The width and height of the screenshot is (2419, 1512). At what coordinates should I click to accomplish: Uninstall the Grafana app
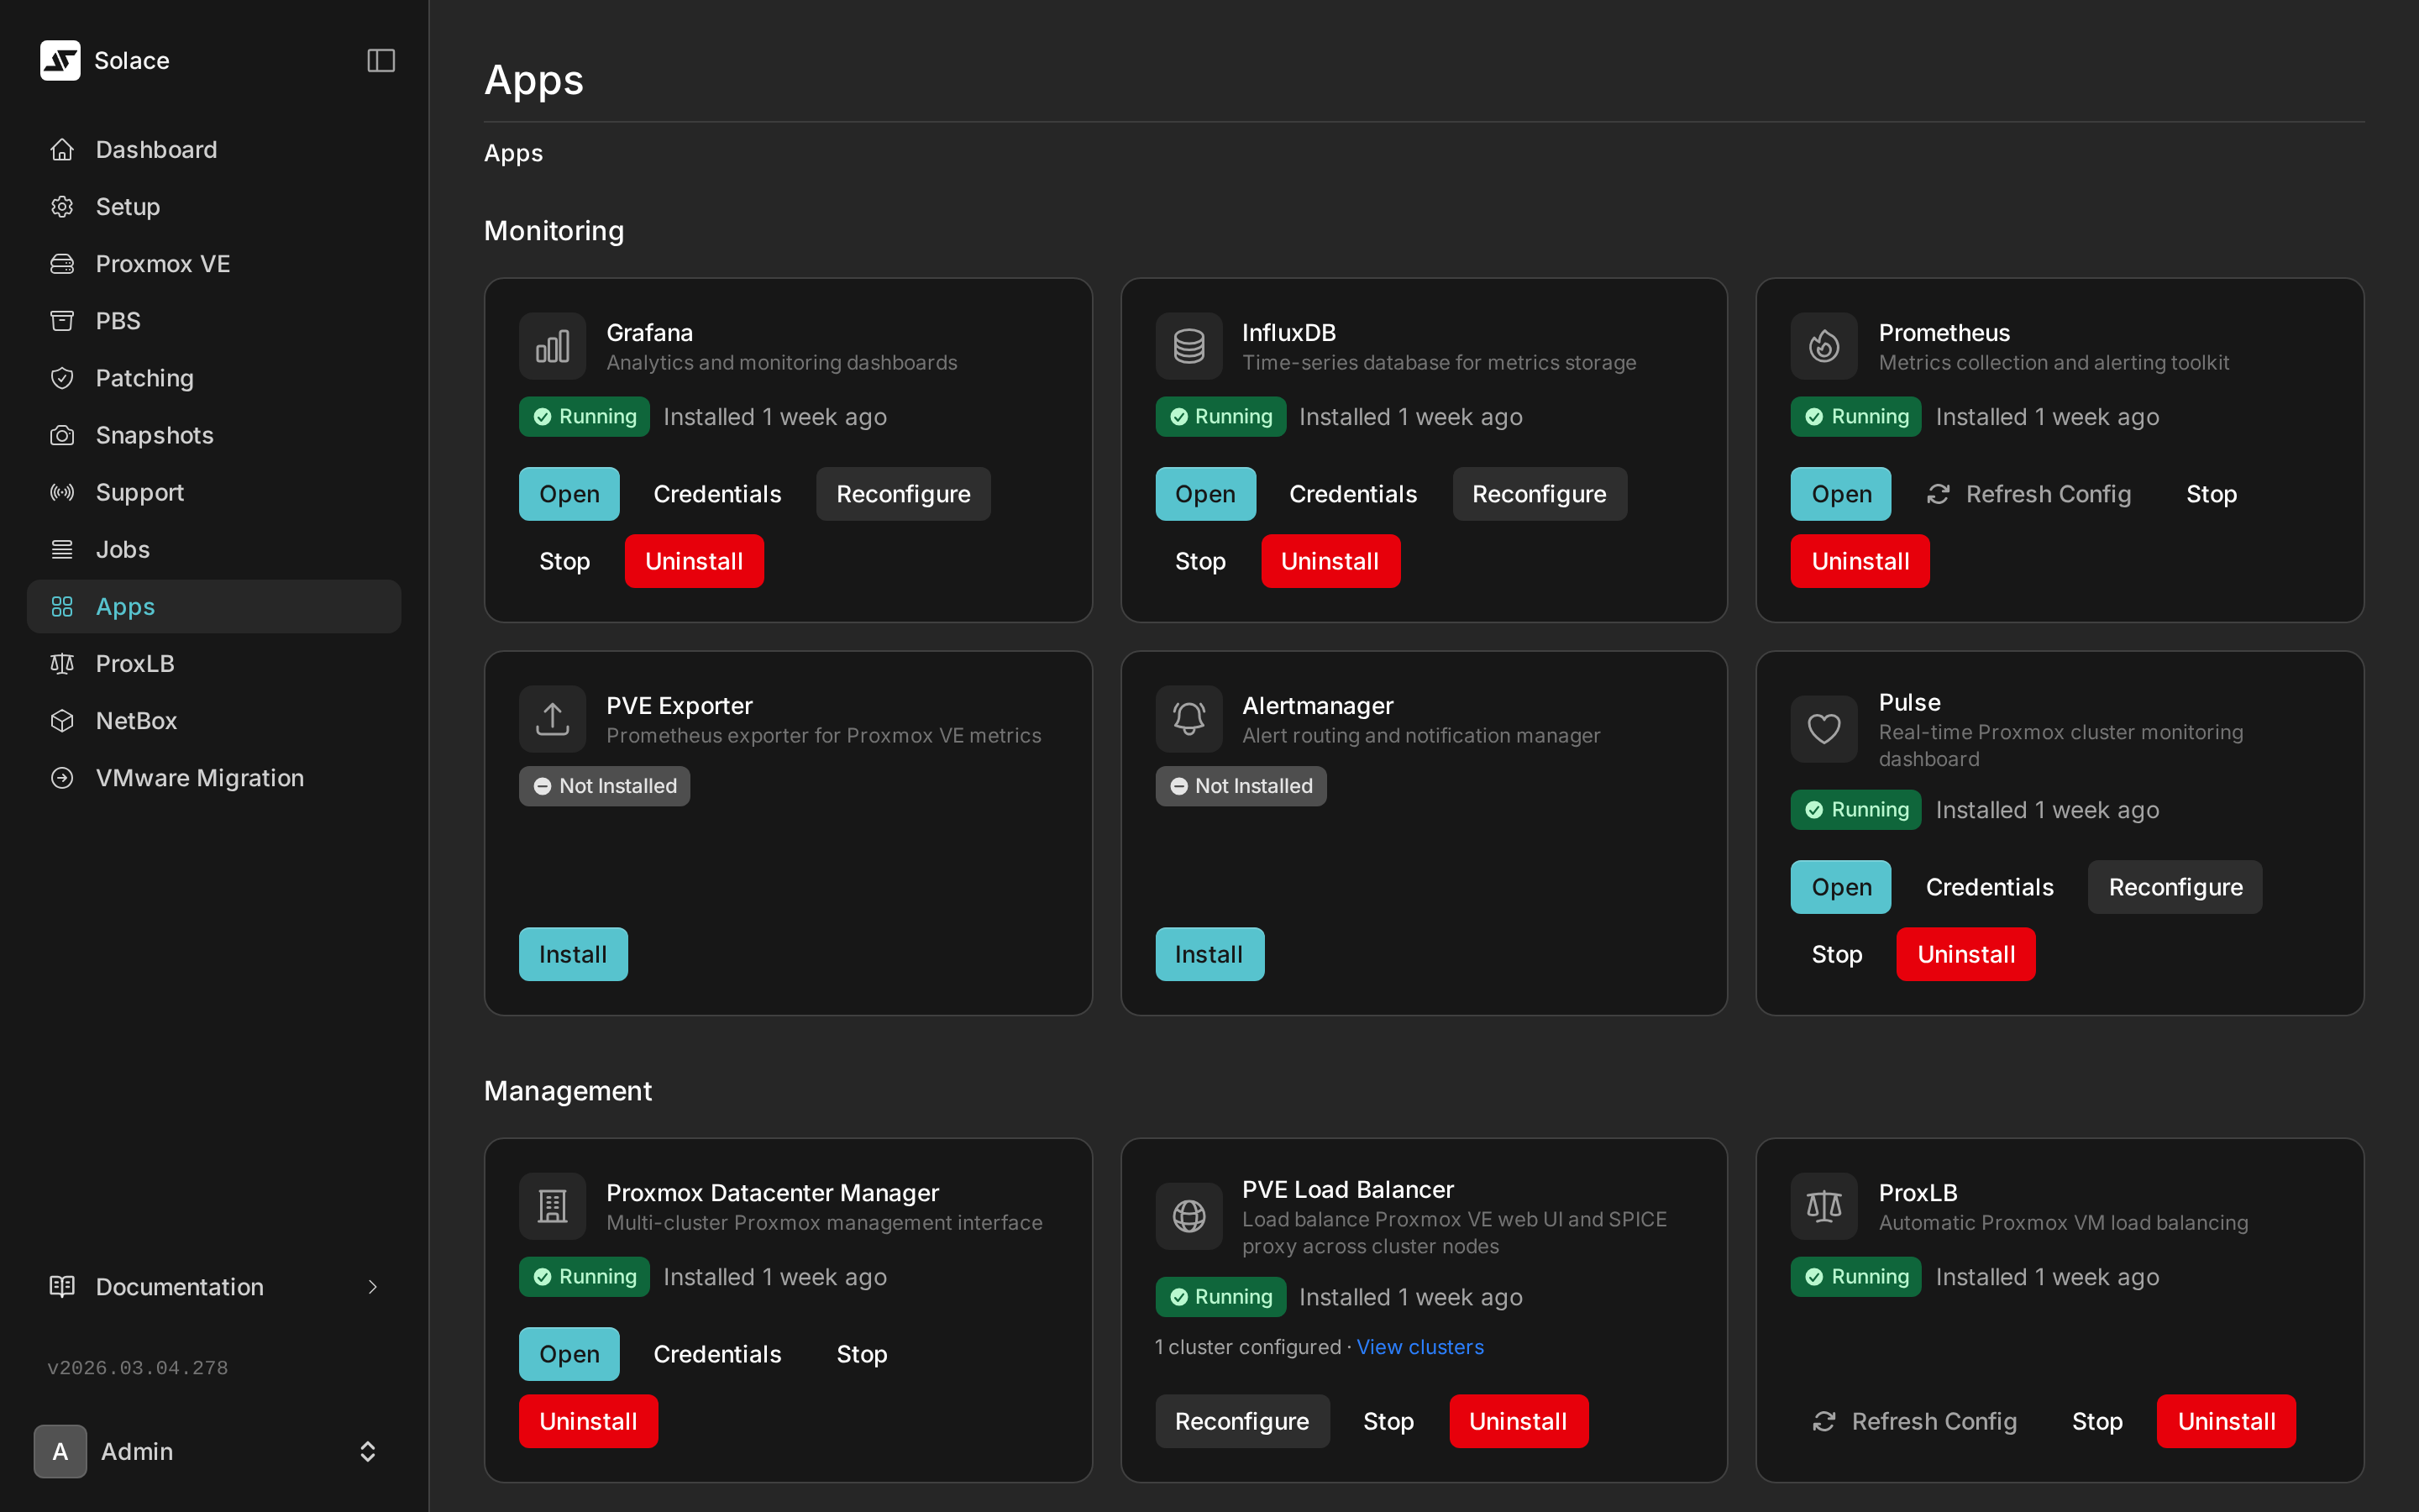tap(694, 561)
